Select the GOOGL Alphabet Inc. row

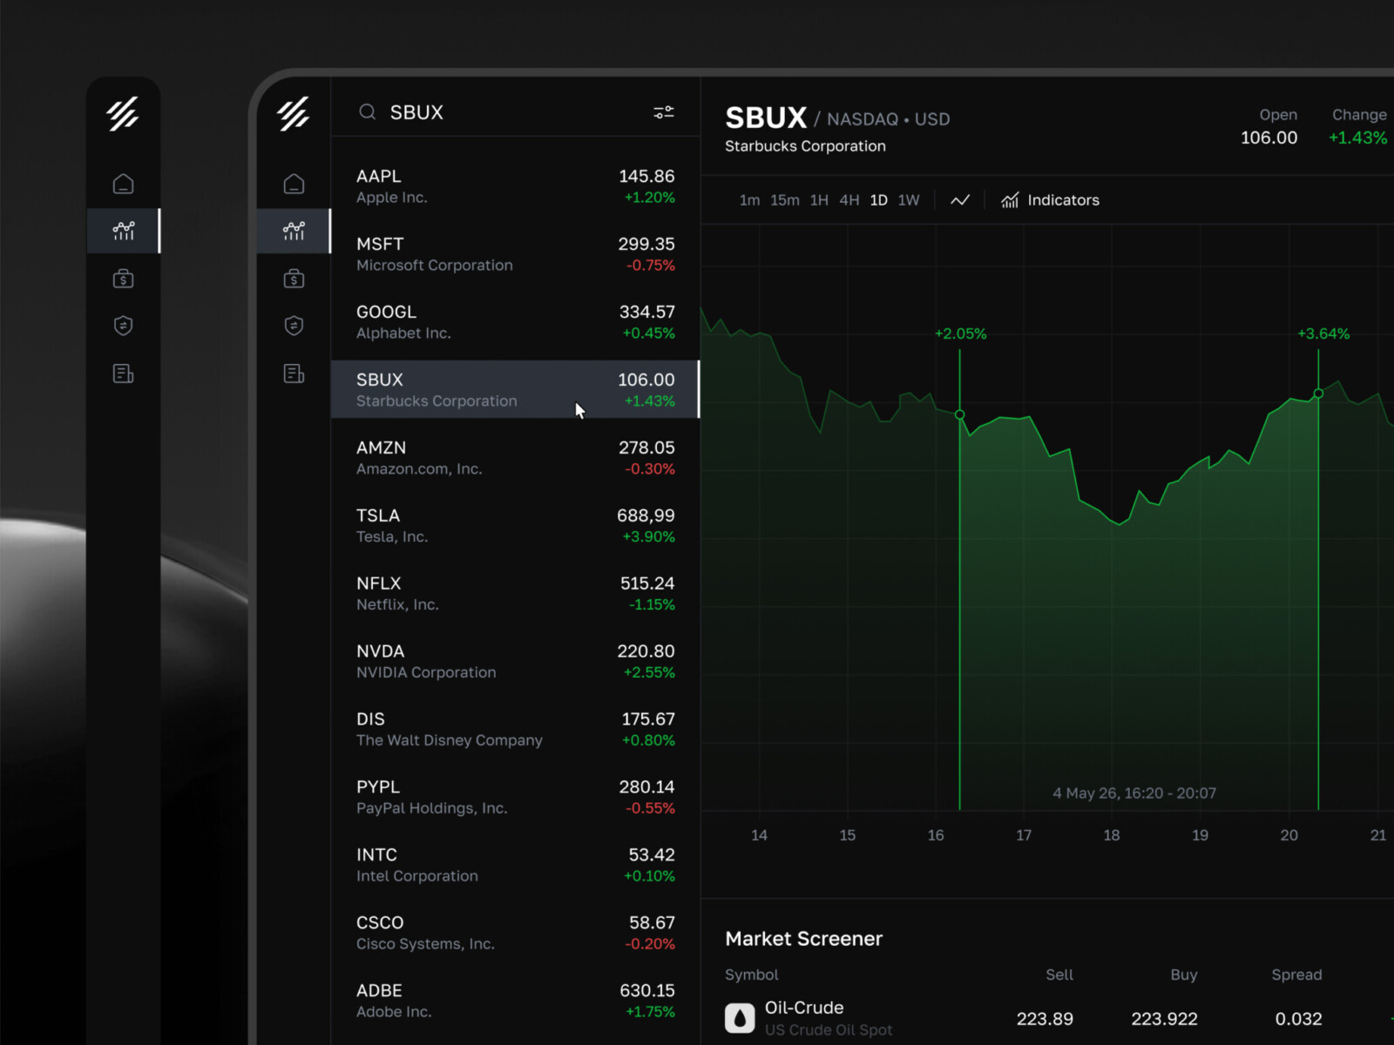click(x=516, y=322)
